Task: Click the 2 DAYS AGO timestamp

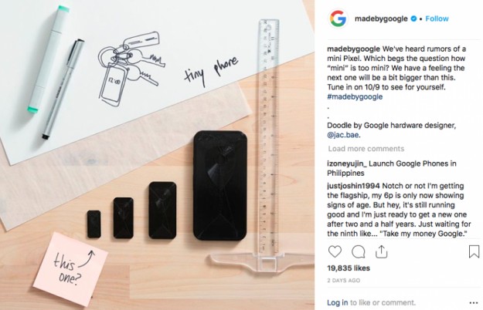Action: click(x=343, y=281)
